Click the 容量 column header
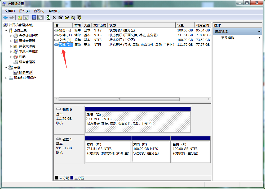The height and width of the screenshot is (189, 265). [184, 25]
